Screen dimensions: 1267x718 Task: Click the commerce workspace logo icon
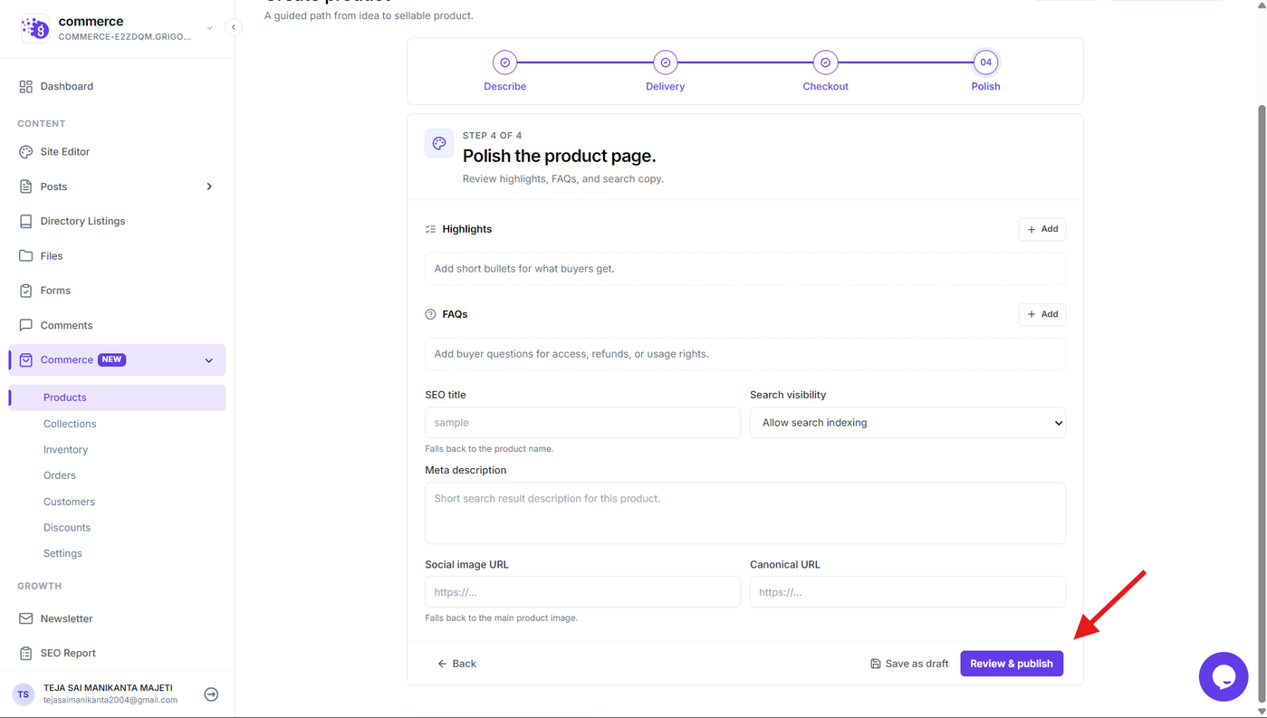[x=35, y=28]
